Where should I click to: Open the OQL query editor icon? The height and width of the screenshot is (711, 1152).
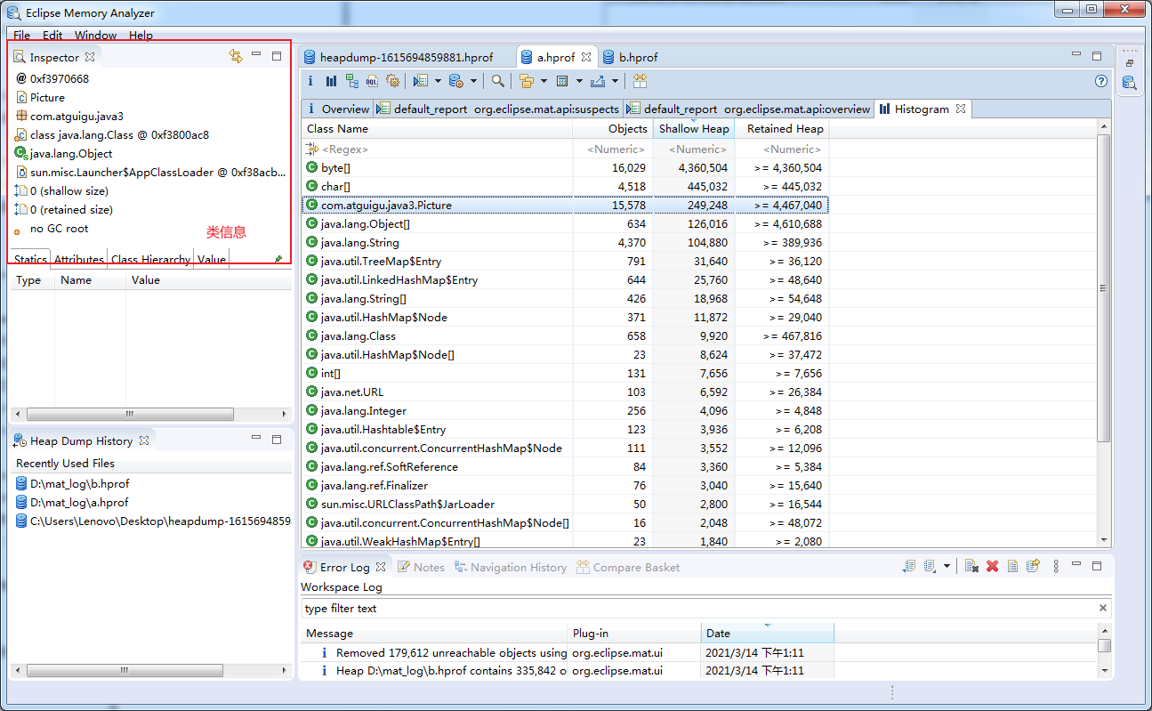372,81
